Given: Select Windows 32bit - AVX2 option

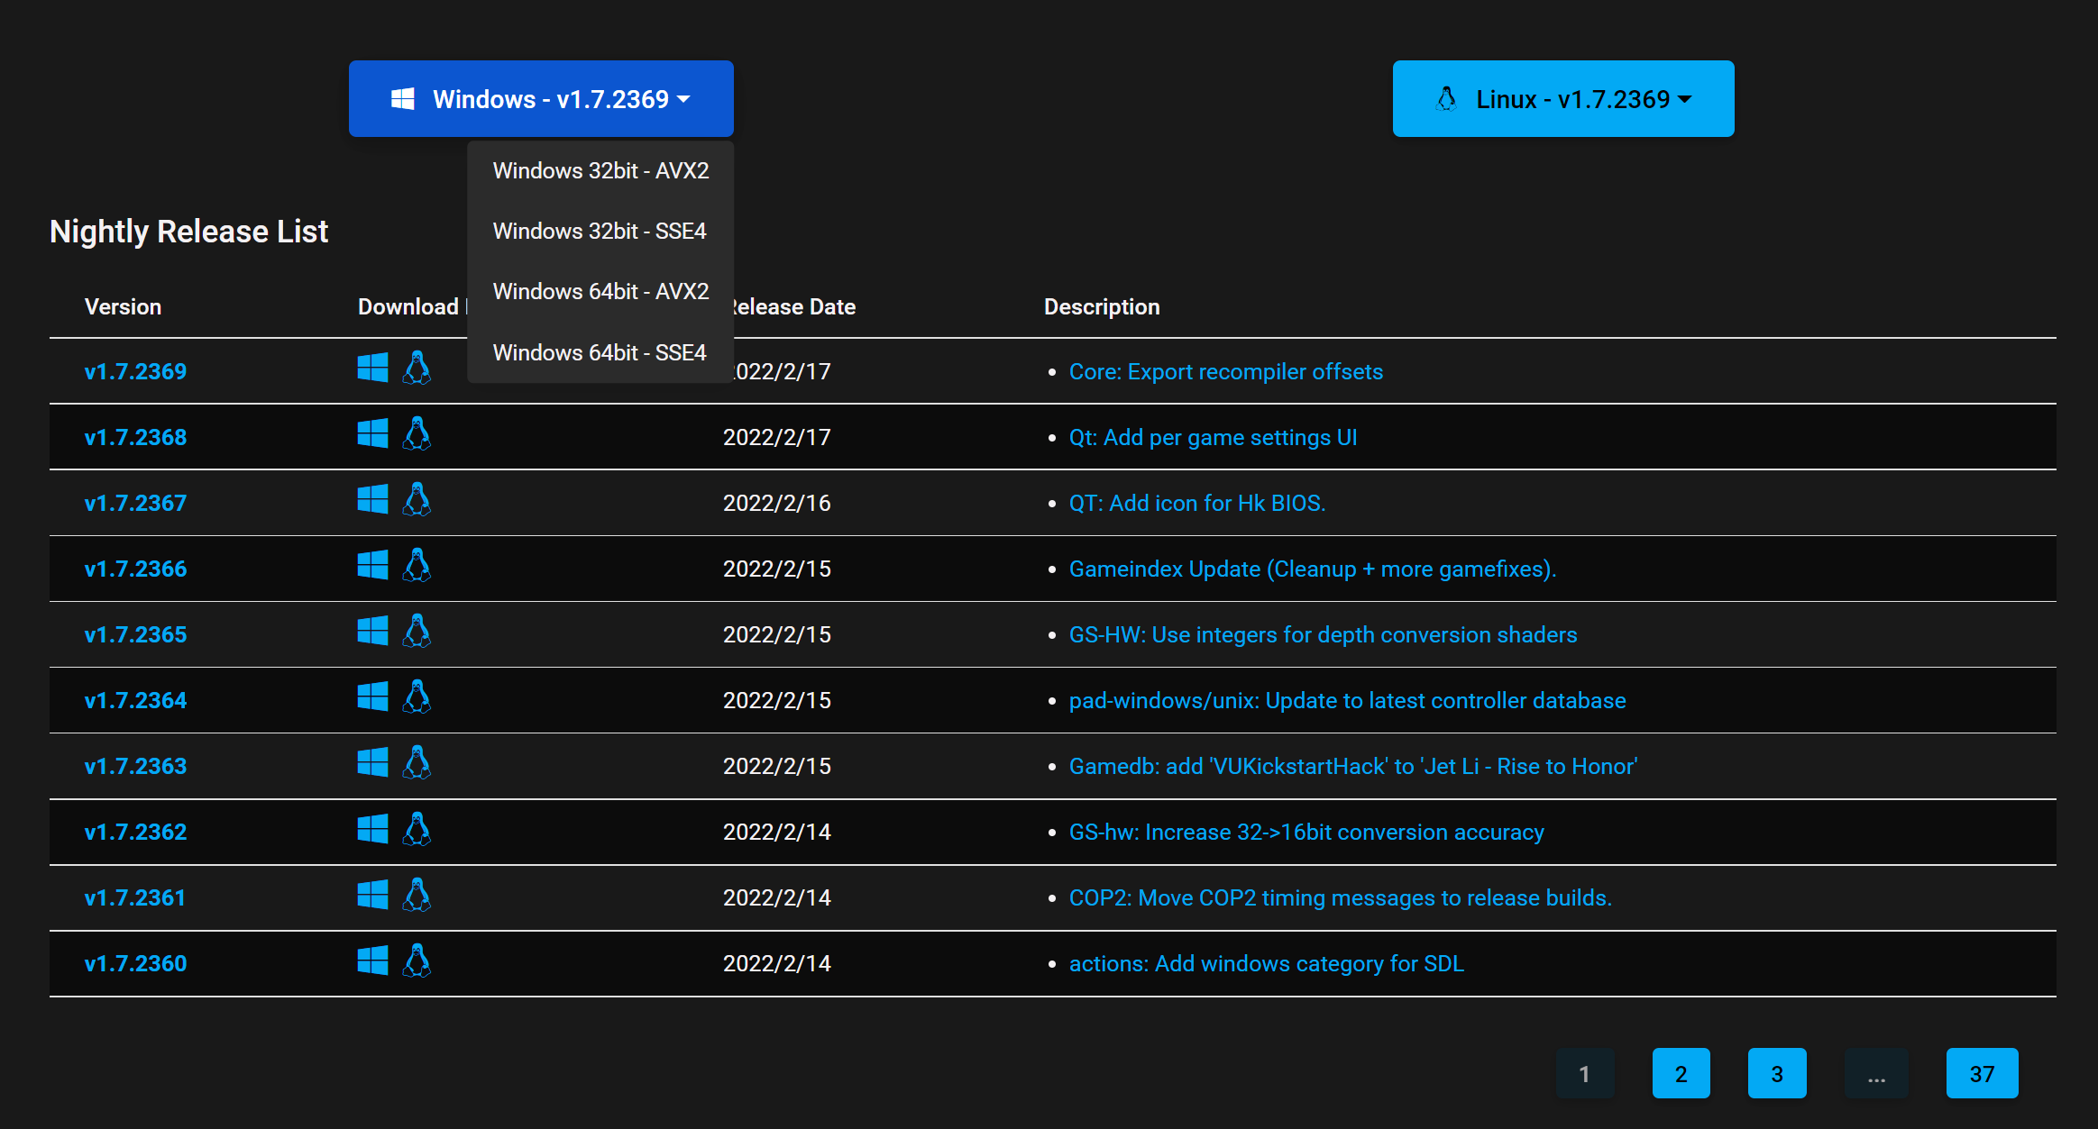Looking at the screenshot, I should [600, 170].
